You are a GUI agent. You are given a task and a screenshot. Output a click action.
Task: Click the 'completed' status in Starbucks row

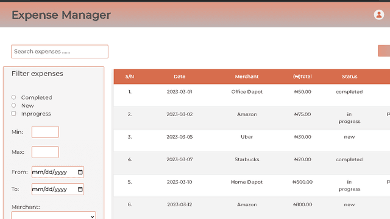click(x=349, y=159)
